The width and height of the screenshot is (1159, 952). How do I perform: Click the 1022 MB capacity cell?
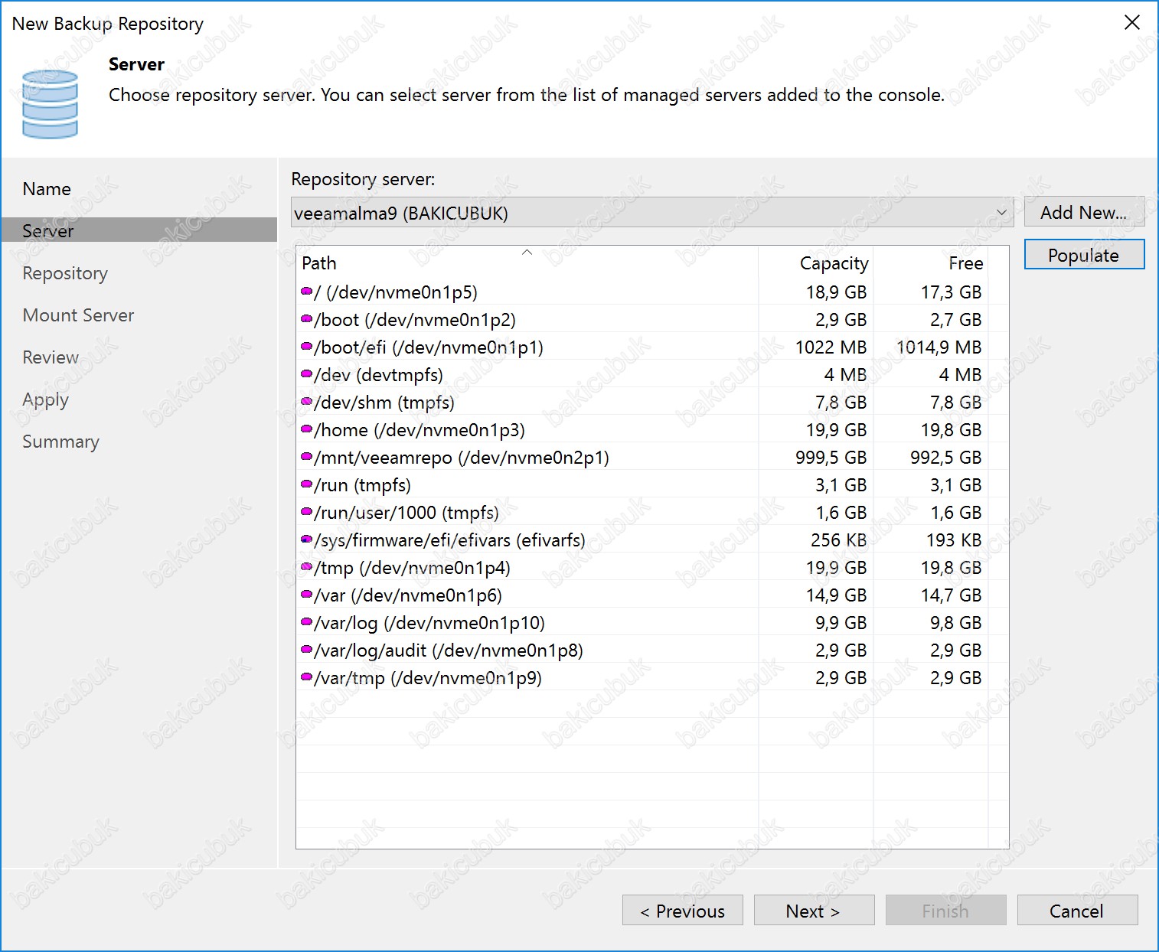click(831, 347)
